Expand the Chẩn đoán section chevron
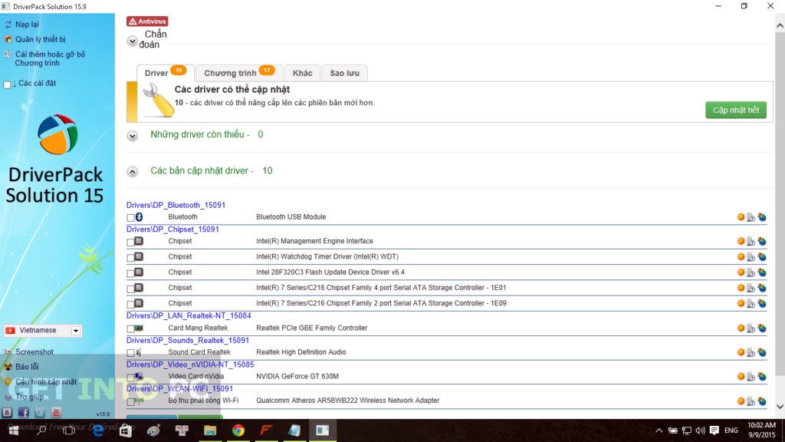 pyautogui.click(x=132, y=41)
